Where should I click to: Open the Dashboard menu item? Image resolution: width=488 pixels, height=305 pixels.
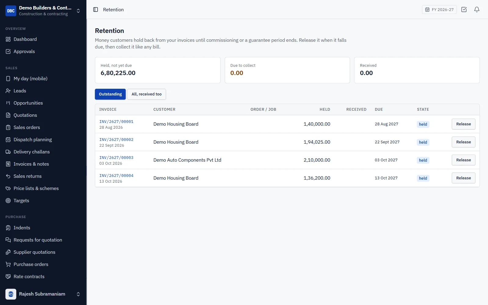click(43, 39)
